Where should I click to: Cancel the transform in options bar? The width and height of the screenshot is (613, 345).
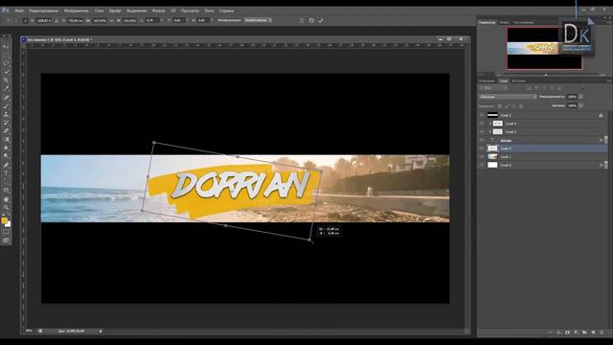click(311, 20)
